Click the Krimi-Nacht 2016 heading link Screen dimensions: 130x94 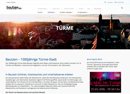coord(94,59)
